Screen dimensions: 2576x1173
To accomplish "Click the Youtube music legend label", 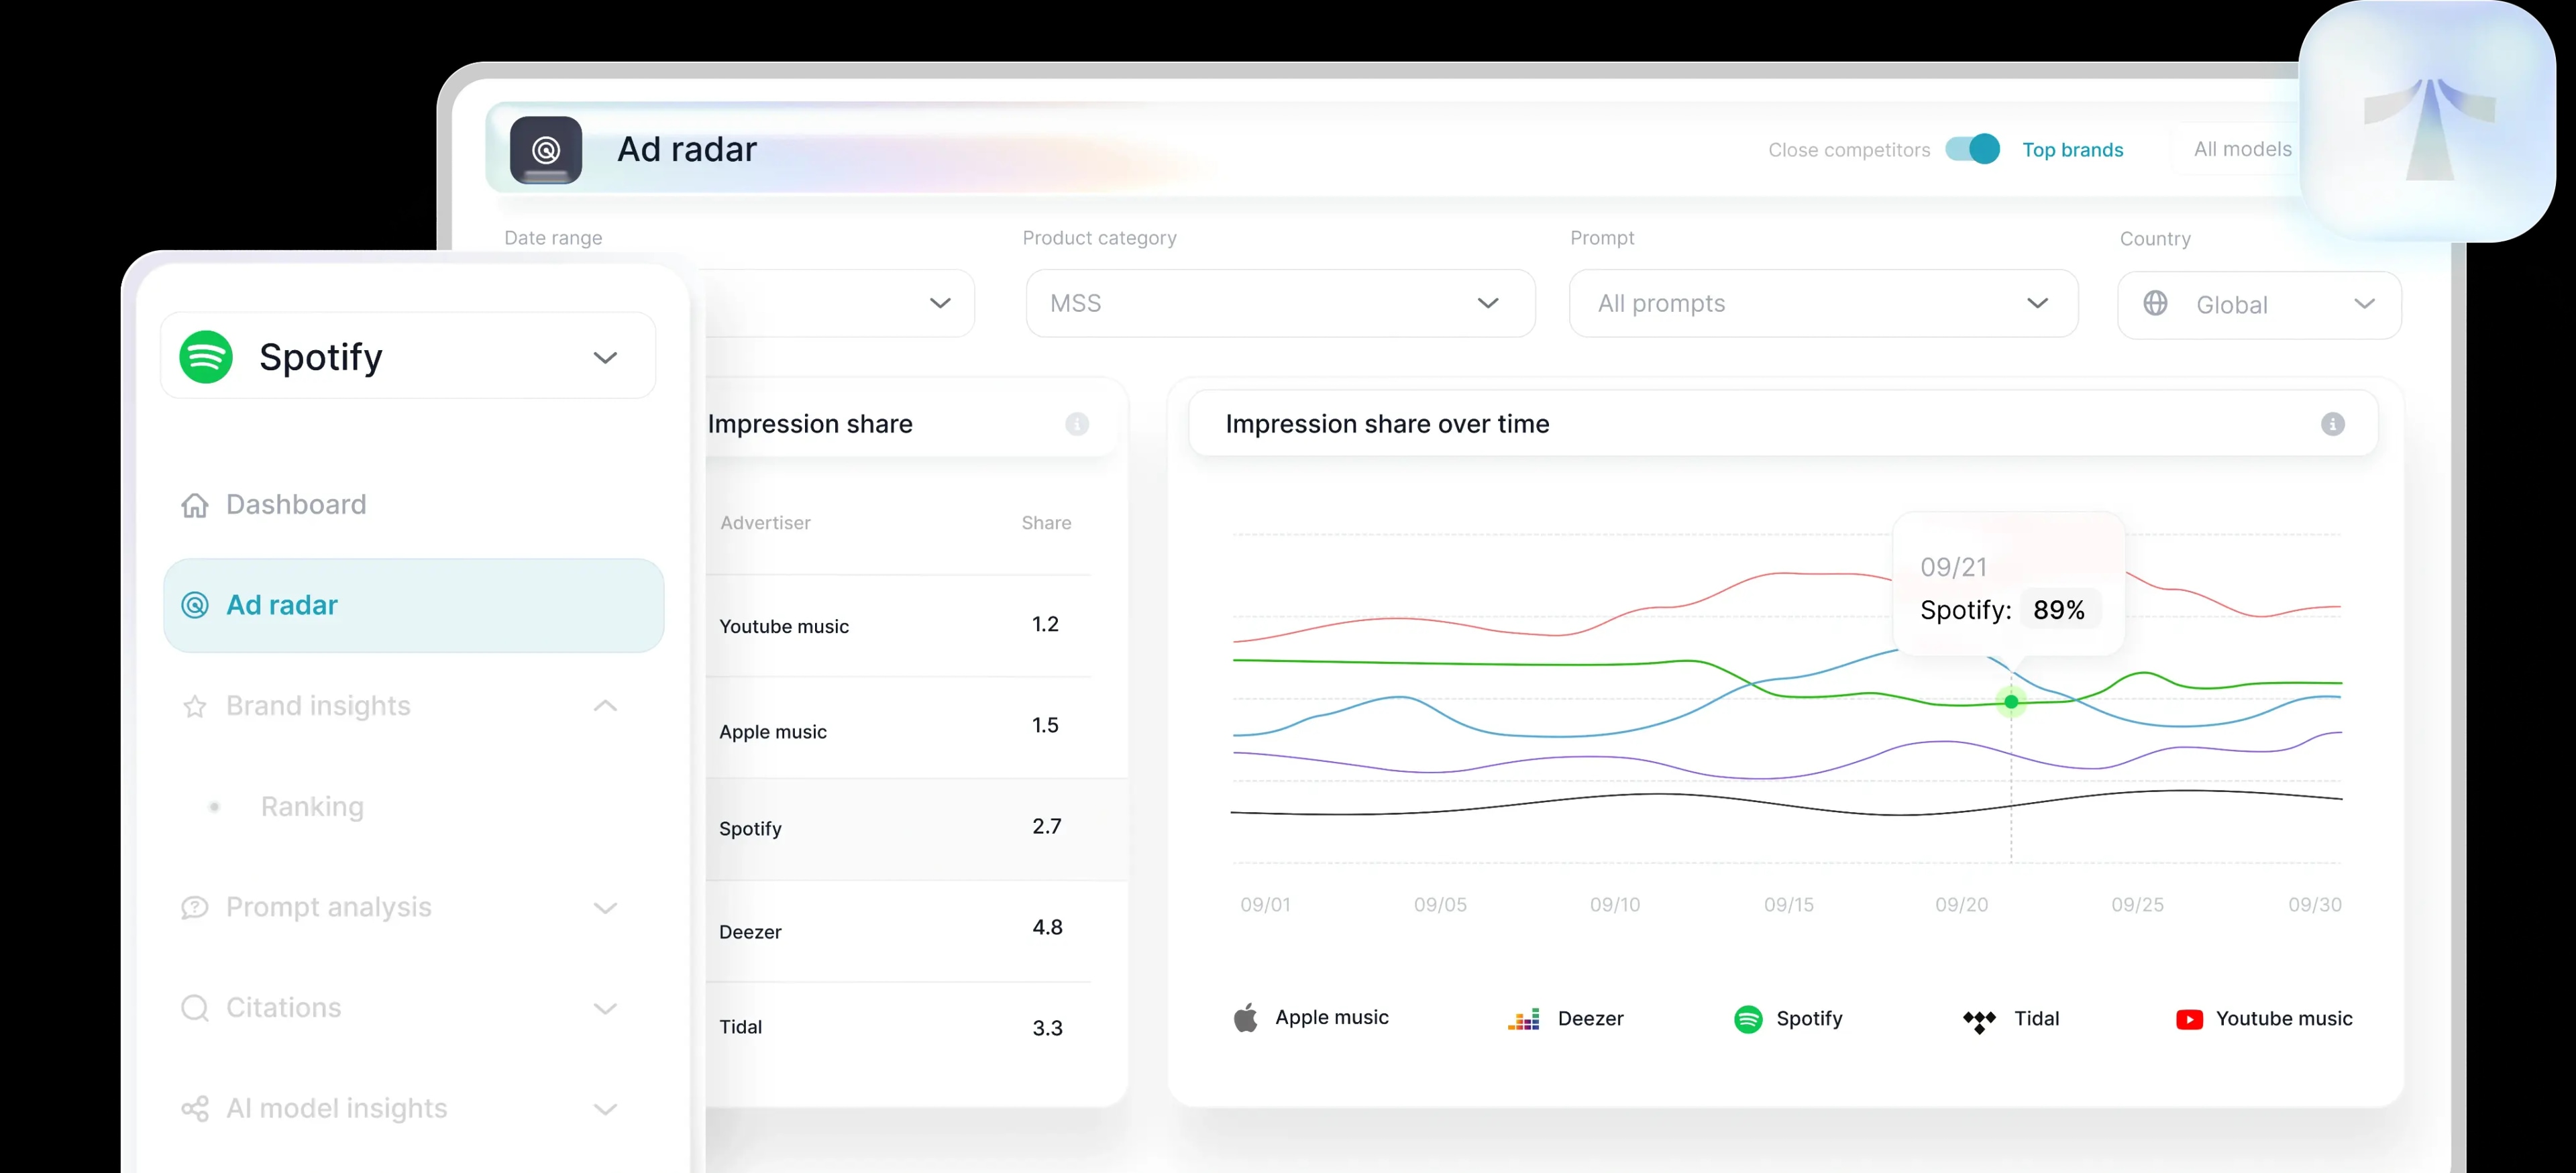I will coord(2284,1019).
